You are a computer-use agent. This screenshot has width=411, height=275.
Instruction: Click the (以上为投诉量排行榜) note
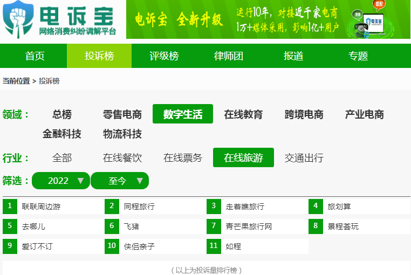point(206,270)
